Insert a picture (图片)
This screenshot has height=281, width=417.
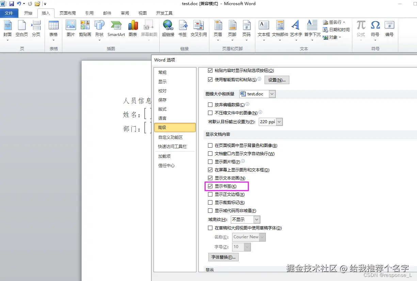click(x=71, y=29)
